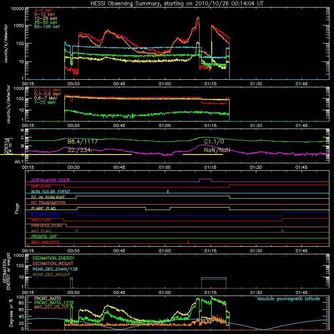This screenshot has width=334, height=334.
Task: Select the 3-6 keV legend label
Action: tap(43, 10)
